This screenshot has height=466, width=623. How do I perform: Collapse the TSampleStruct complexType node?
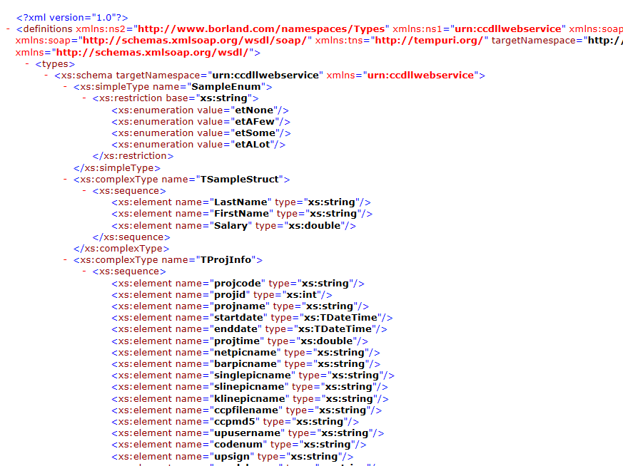pyautogui.click(x=66, y=180)
